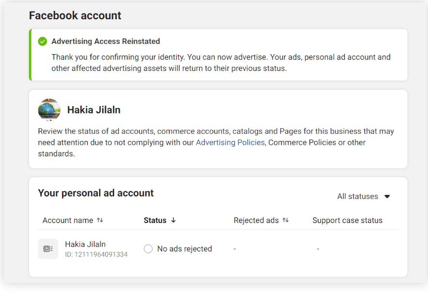Select the Account name column header text

click(68, 220)
